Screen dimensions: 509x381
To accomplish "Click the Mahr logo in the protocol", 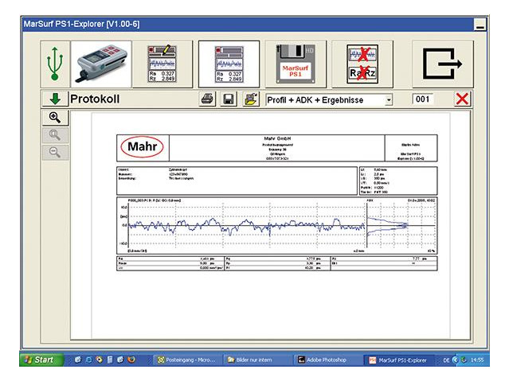I will [142, 147].
